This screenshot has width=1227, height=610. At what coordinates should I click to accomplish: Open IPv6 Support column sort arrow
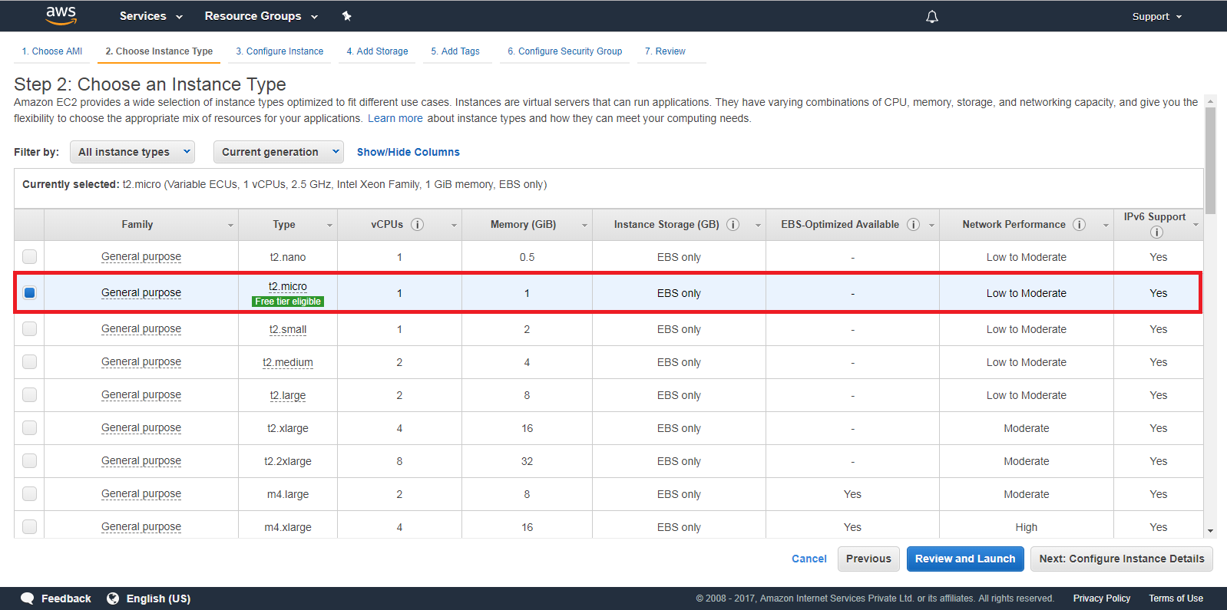tap(1196, 225)
